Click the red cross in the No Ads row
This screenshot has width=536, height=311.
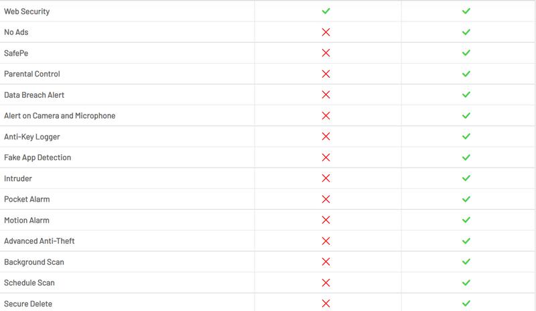click(326, 32)
